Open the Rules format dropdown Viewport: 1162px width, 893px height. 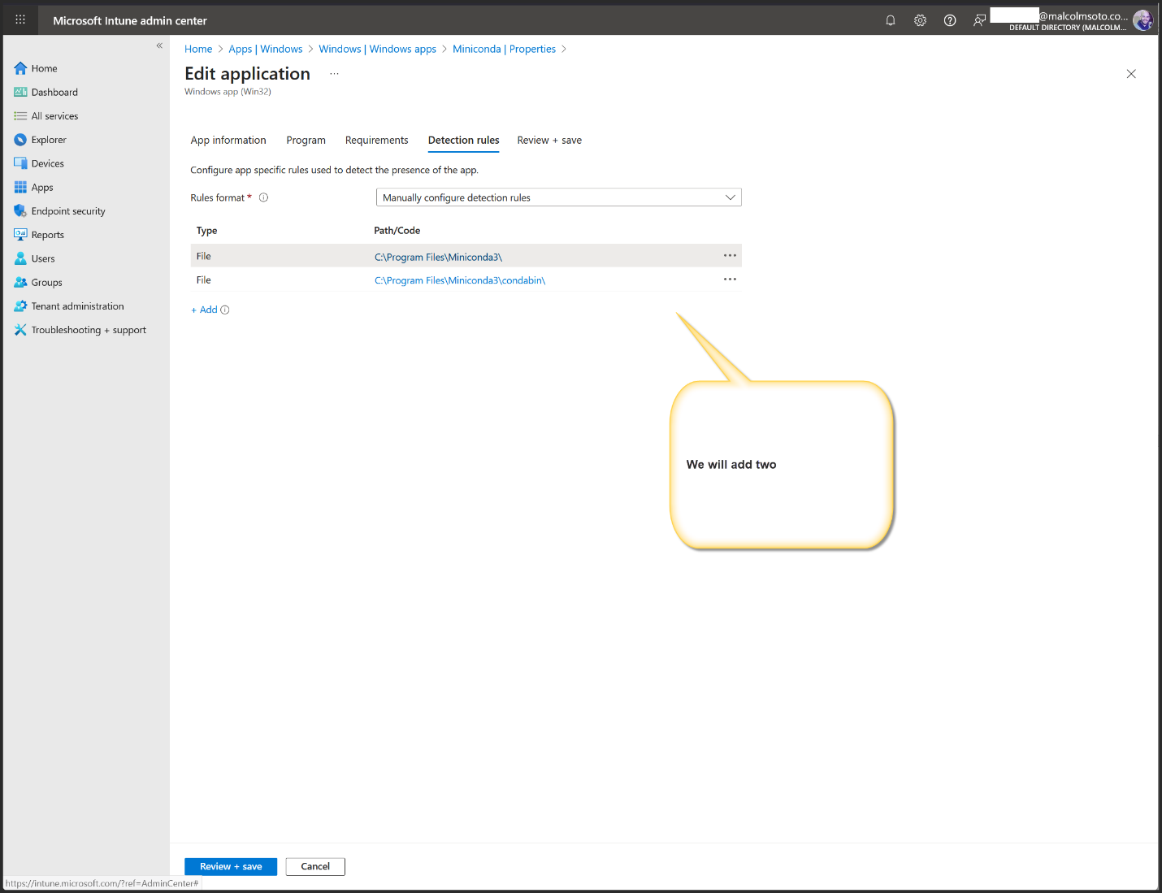point(558,197)
